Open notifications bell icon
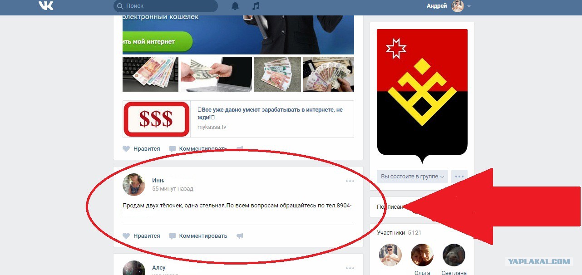Viewport: 582px width, 275px height. (x=235, y=6)
